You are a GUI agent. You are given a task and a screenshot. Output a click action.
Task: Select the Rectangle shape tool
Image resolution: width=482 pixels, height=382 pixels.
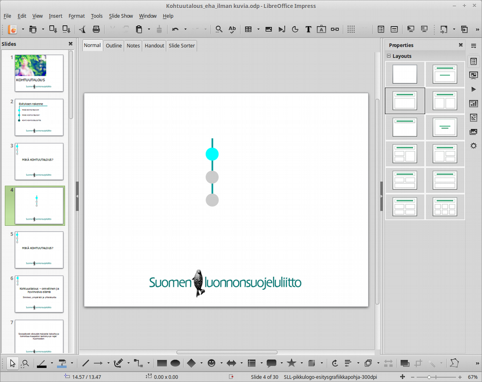[162, 363]
